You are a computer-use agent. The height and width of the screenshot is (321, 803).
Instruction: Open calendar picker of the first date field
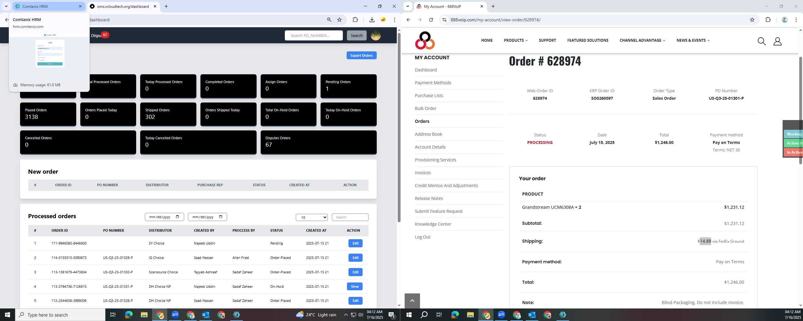(x=178, y=217)
